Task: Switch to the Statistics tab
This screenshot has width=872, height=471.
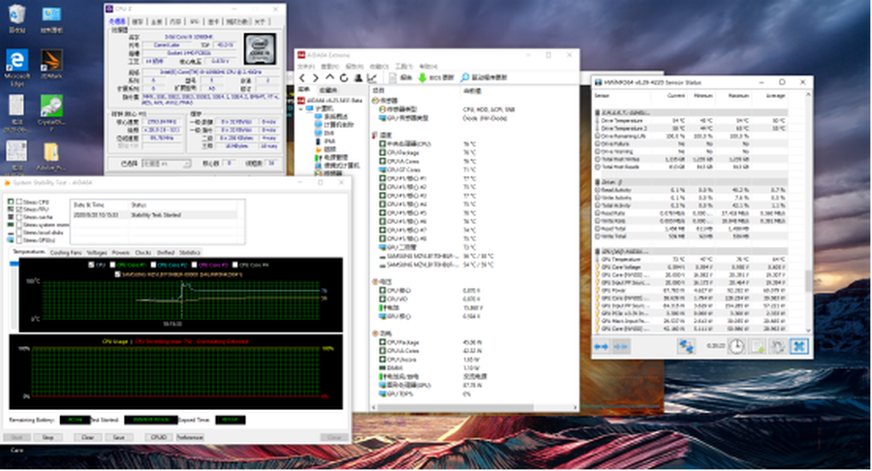Action: coord(190,252)
